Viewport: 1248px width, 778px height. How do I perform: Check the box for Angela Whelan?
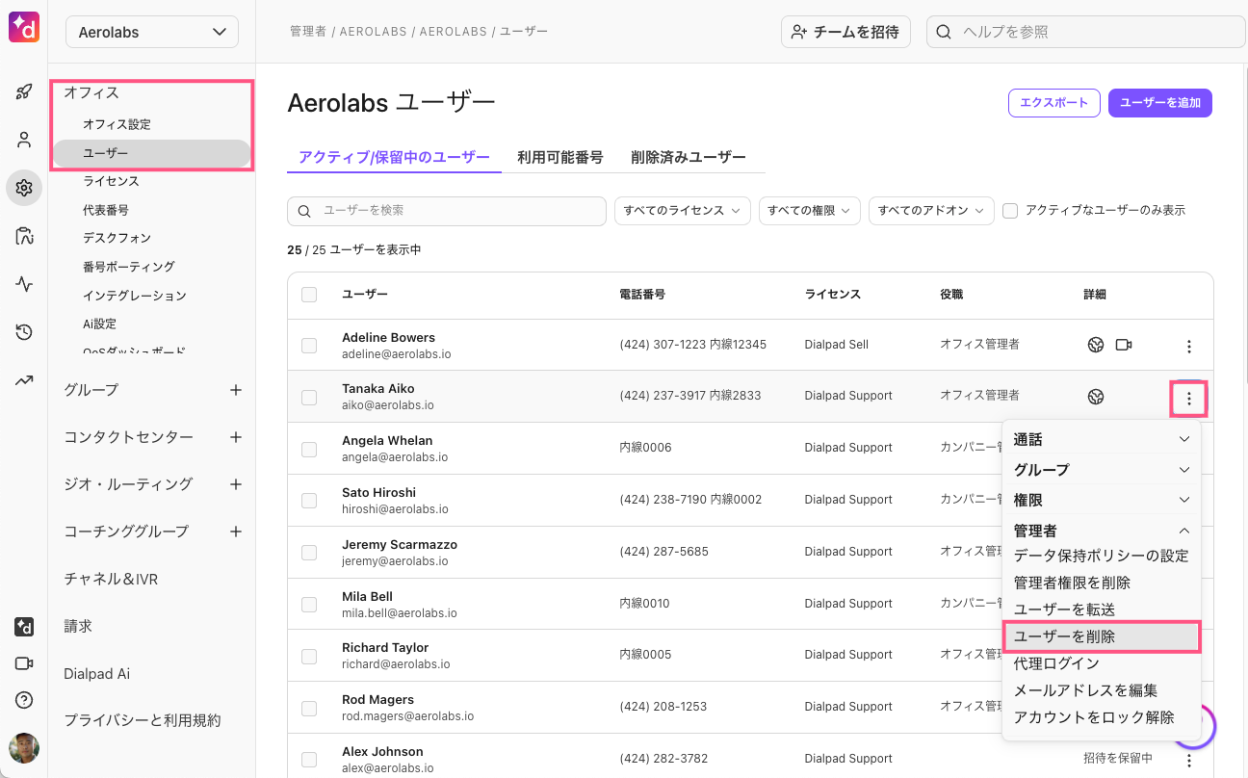tap(309, 449)
